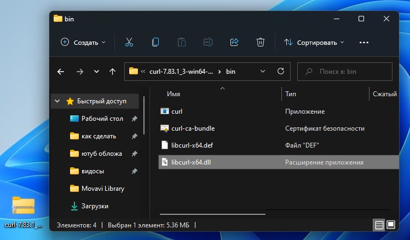
Task: Maximize the bin window
Action: [361, 19]
